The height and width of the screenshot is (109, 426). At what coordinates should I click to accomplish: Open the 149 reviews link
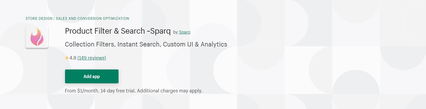[x=92, y=58]
